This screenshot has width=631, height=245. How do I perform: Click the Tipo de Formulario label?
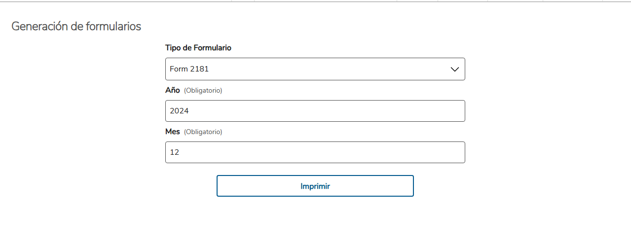coord(198,48)
